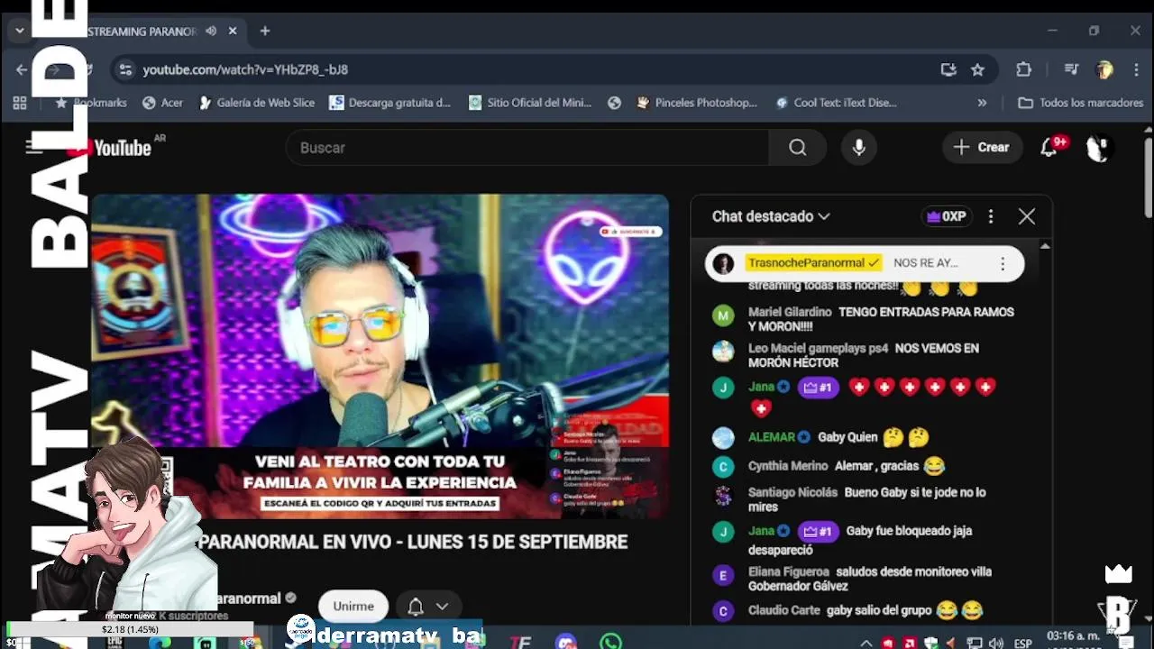Close the live chat panel
Image resolution: width=1154 pixels, height=649 pixels.
pos(1026,216)
